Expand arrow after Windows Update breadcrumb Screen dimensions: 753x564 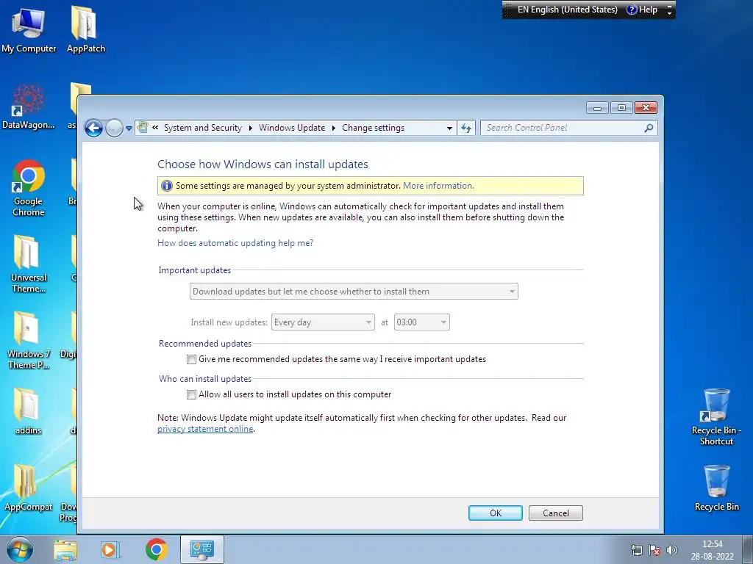coord(333,128)
